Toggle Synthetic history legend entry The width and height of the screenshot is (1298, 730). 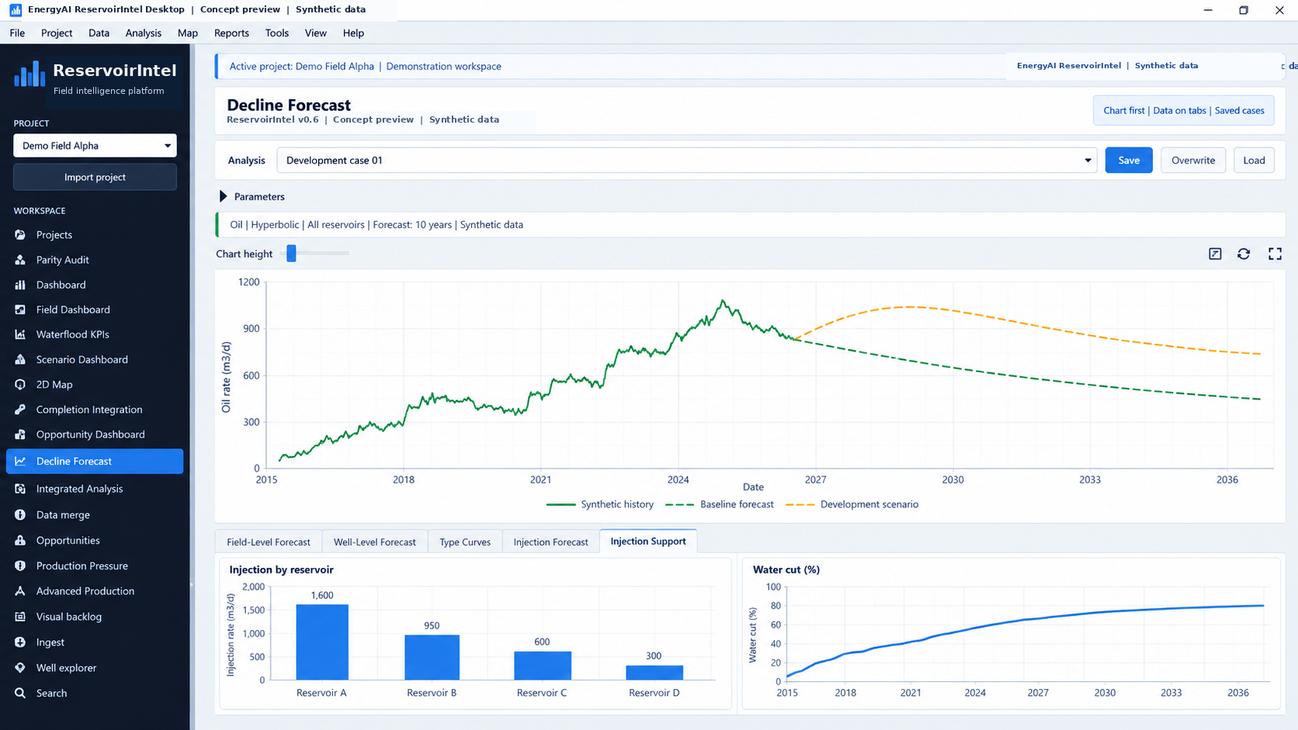tap(600, 504)
